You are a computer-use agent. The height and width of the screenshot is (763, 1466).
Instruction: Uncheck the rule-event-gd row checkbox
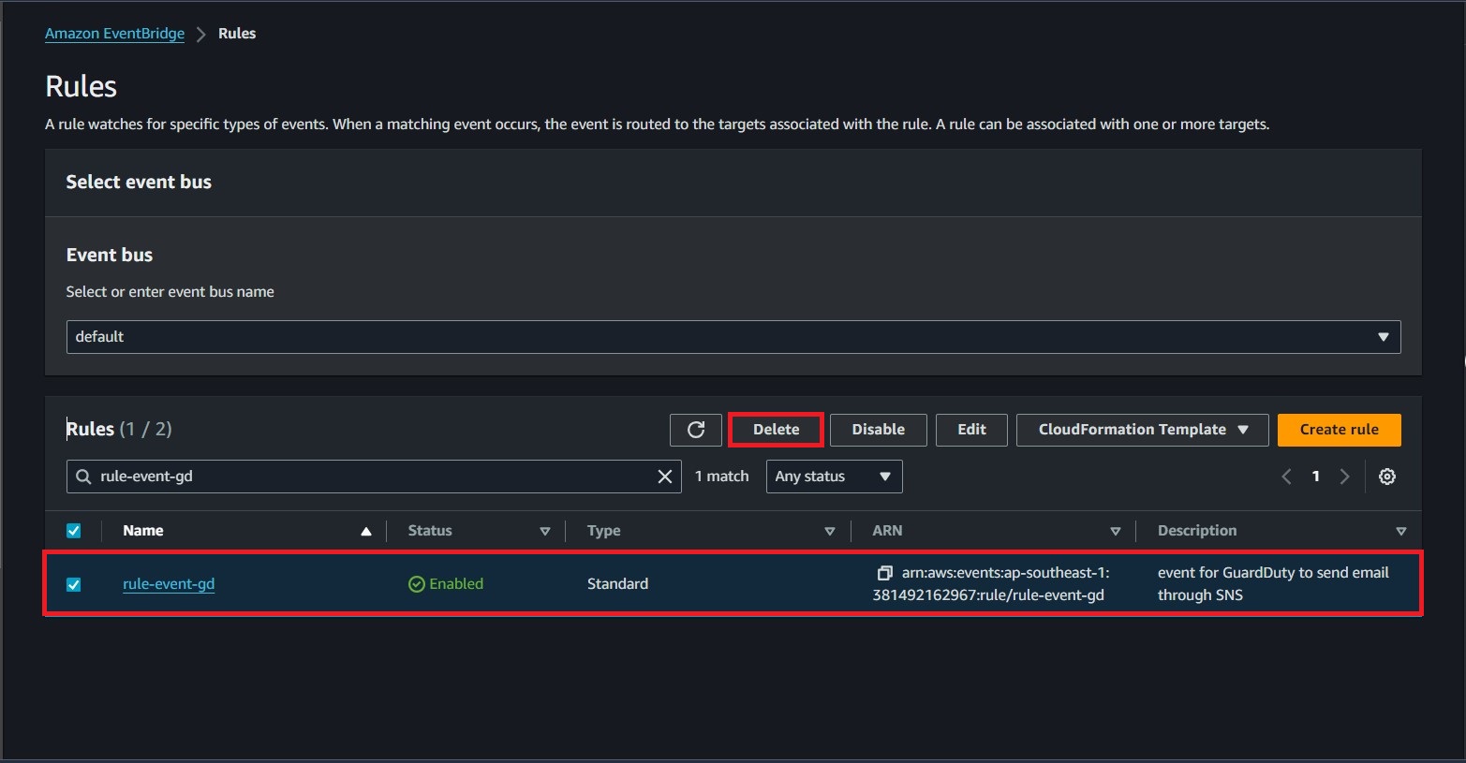(74, 584)
